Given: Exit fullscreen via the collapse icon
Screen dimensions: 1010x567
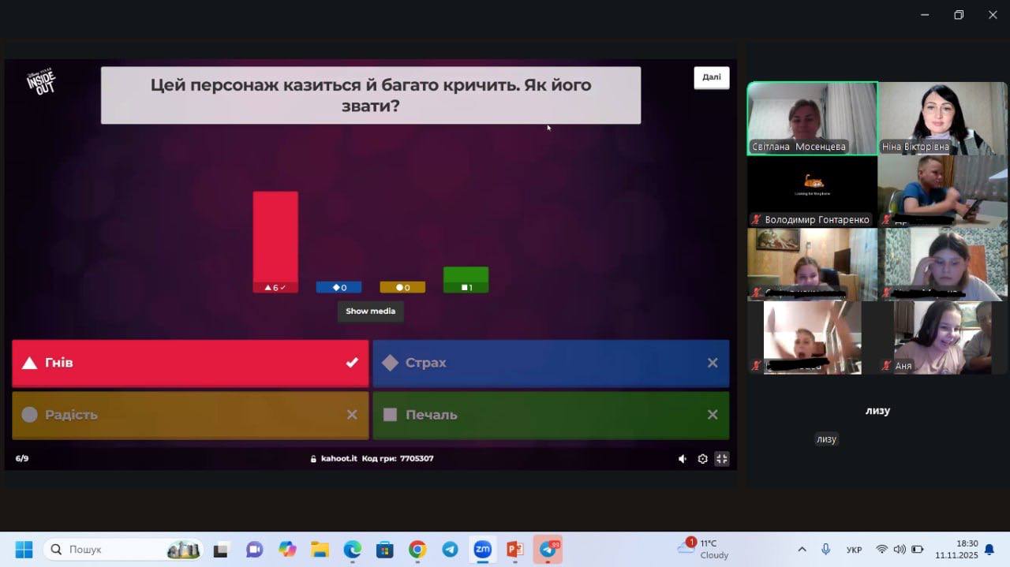Looking at the screenshot, I should tap(722, 459).
